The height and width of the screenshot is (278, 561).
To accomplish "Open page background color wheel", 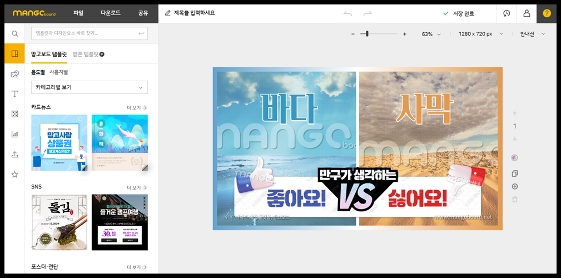I will click(515, 158).
